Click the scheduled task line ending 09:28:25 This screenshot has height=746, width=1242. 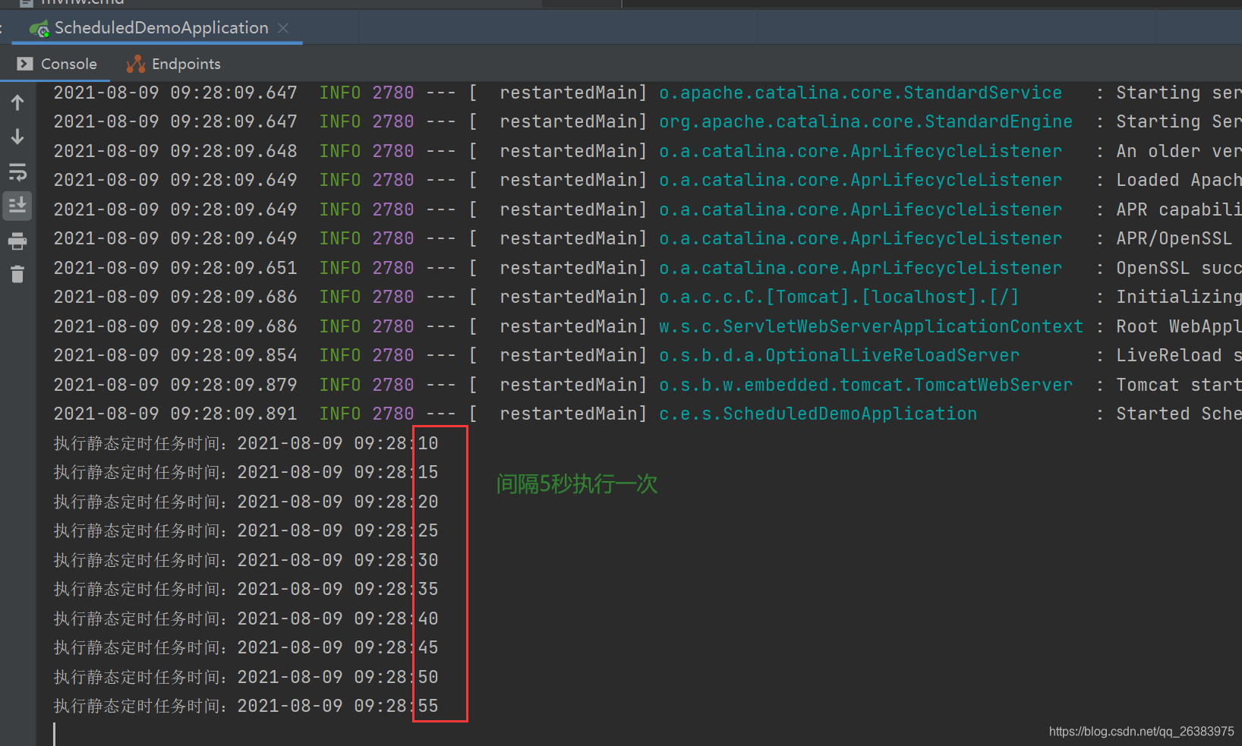246,530
